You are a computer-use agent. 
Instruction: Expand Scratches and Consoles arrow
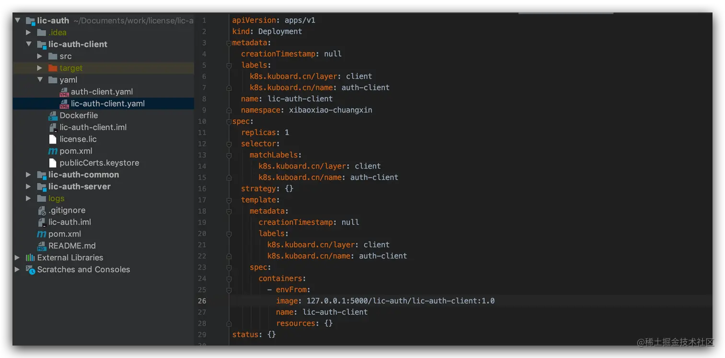click(x=17, y=269)
